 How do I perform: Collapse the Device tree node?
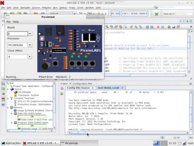(x=8, y=89)
